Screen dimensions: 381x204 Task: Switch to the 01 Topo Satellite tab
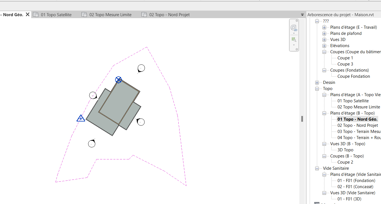pyautogui.click(x=56, y=15)
